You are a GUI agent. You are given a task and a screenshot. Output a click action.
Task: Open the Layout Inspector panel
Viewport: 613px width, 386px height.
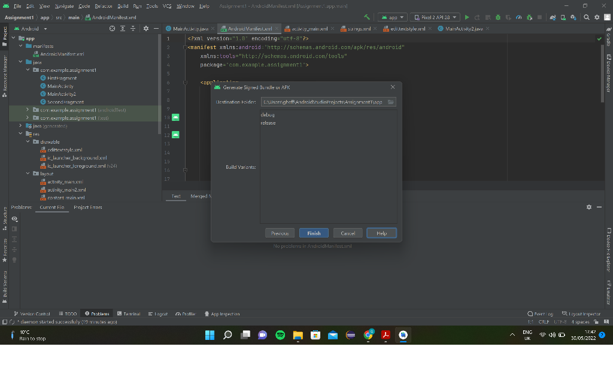point(581,314)
